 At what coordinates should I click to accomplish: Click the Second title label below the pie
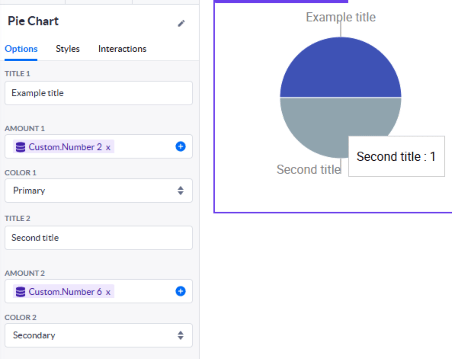point(309,170)
